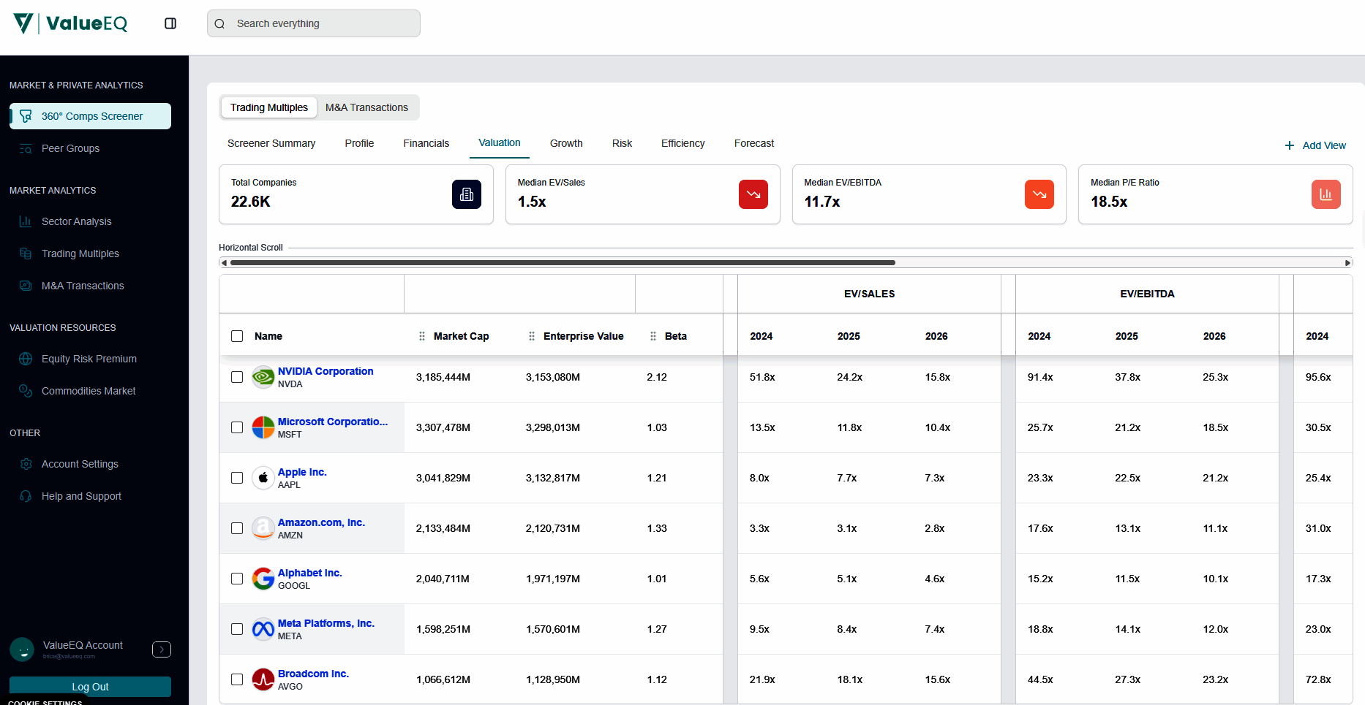Click the Market Cap column drag handle

pyautogui.click(x=422, y=336)
